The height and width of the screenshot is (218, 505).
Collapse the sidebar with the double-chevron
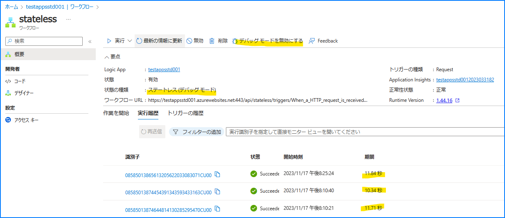click(90, 41)
